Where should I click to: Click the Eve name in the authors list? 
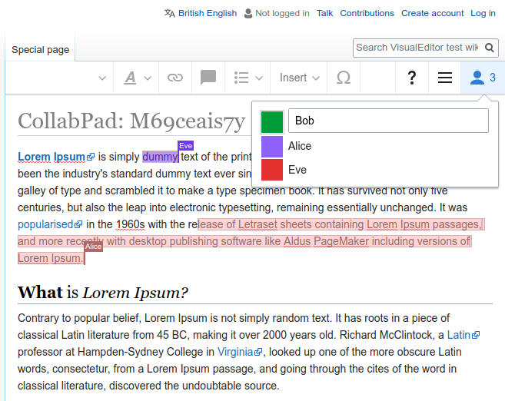pyautogui.click(x=297, y=170)
